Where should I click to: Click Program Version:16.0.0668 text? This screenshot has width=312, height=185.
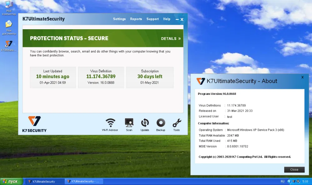point(217,94)
